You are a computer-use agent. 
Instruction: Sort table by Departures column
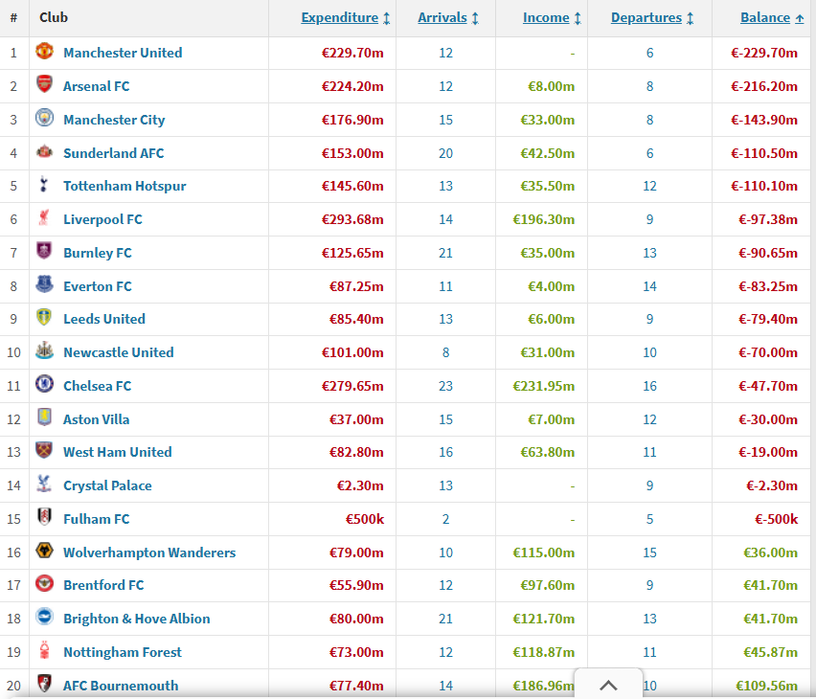click(x=652, y=17)
